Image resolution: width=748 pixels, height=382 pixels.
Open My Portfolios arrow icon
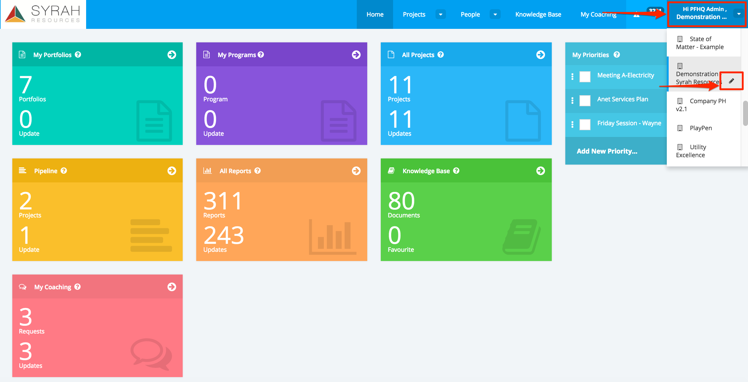point(172,55)
